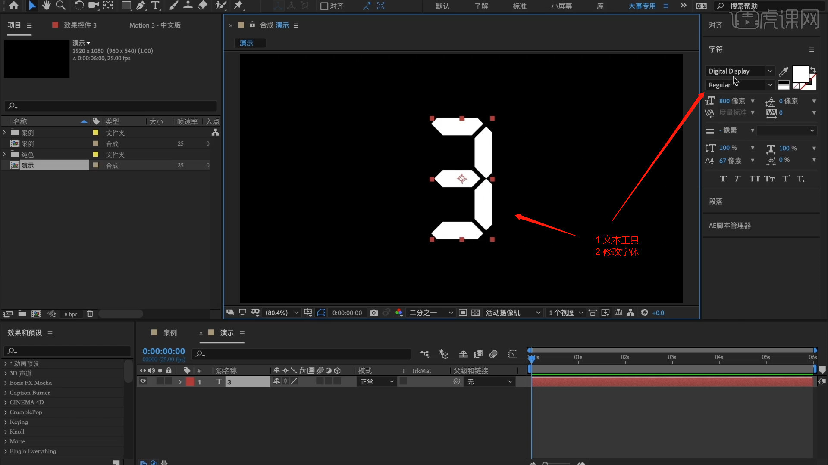Switch to the 案例 timeline tab
This screenshot has width=828, height=465.
click(x=170, y=333)
